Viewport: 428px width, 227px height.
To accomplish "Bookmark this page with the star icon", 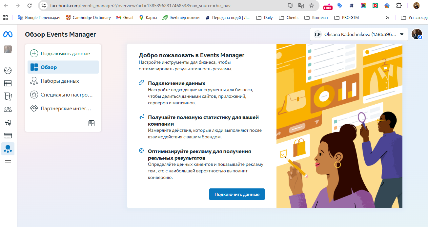I will point(312,6).
